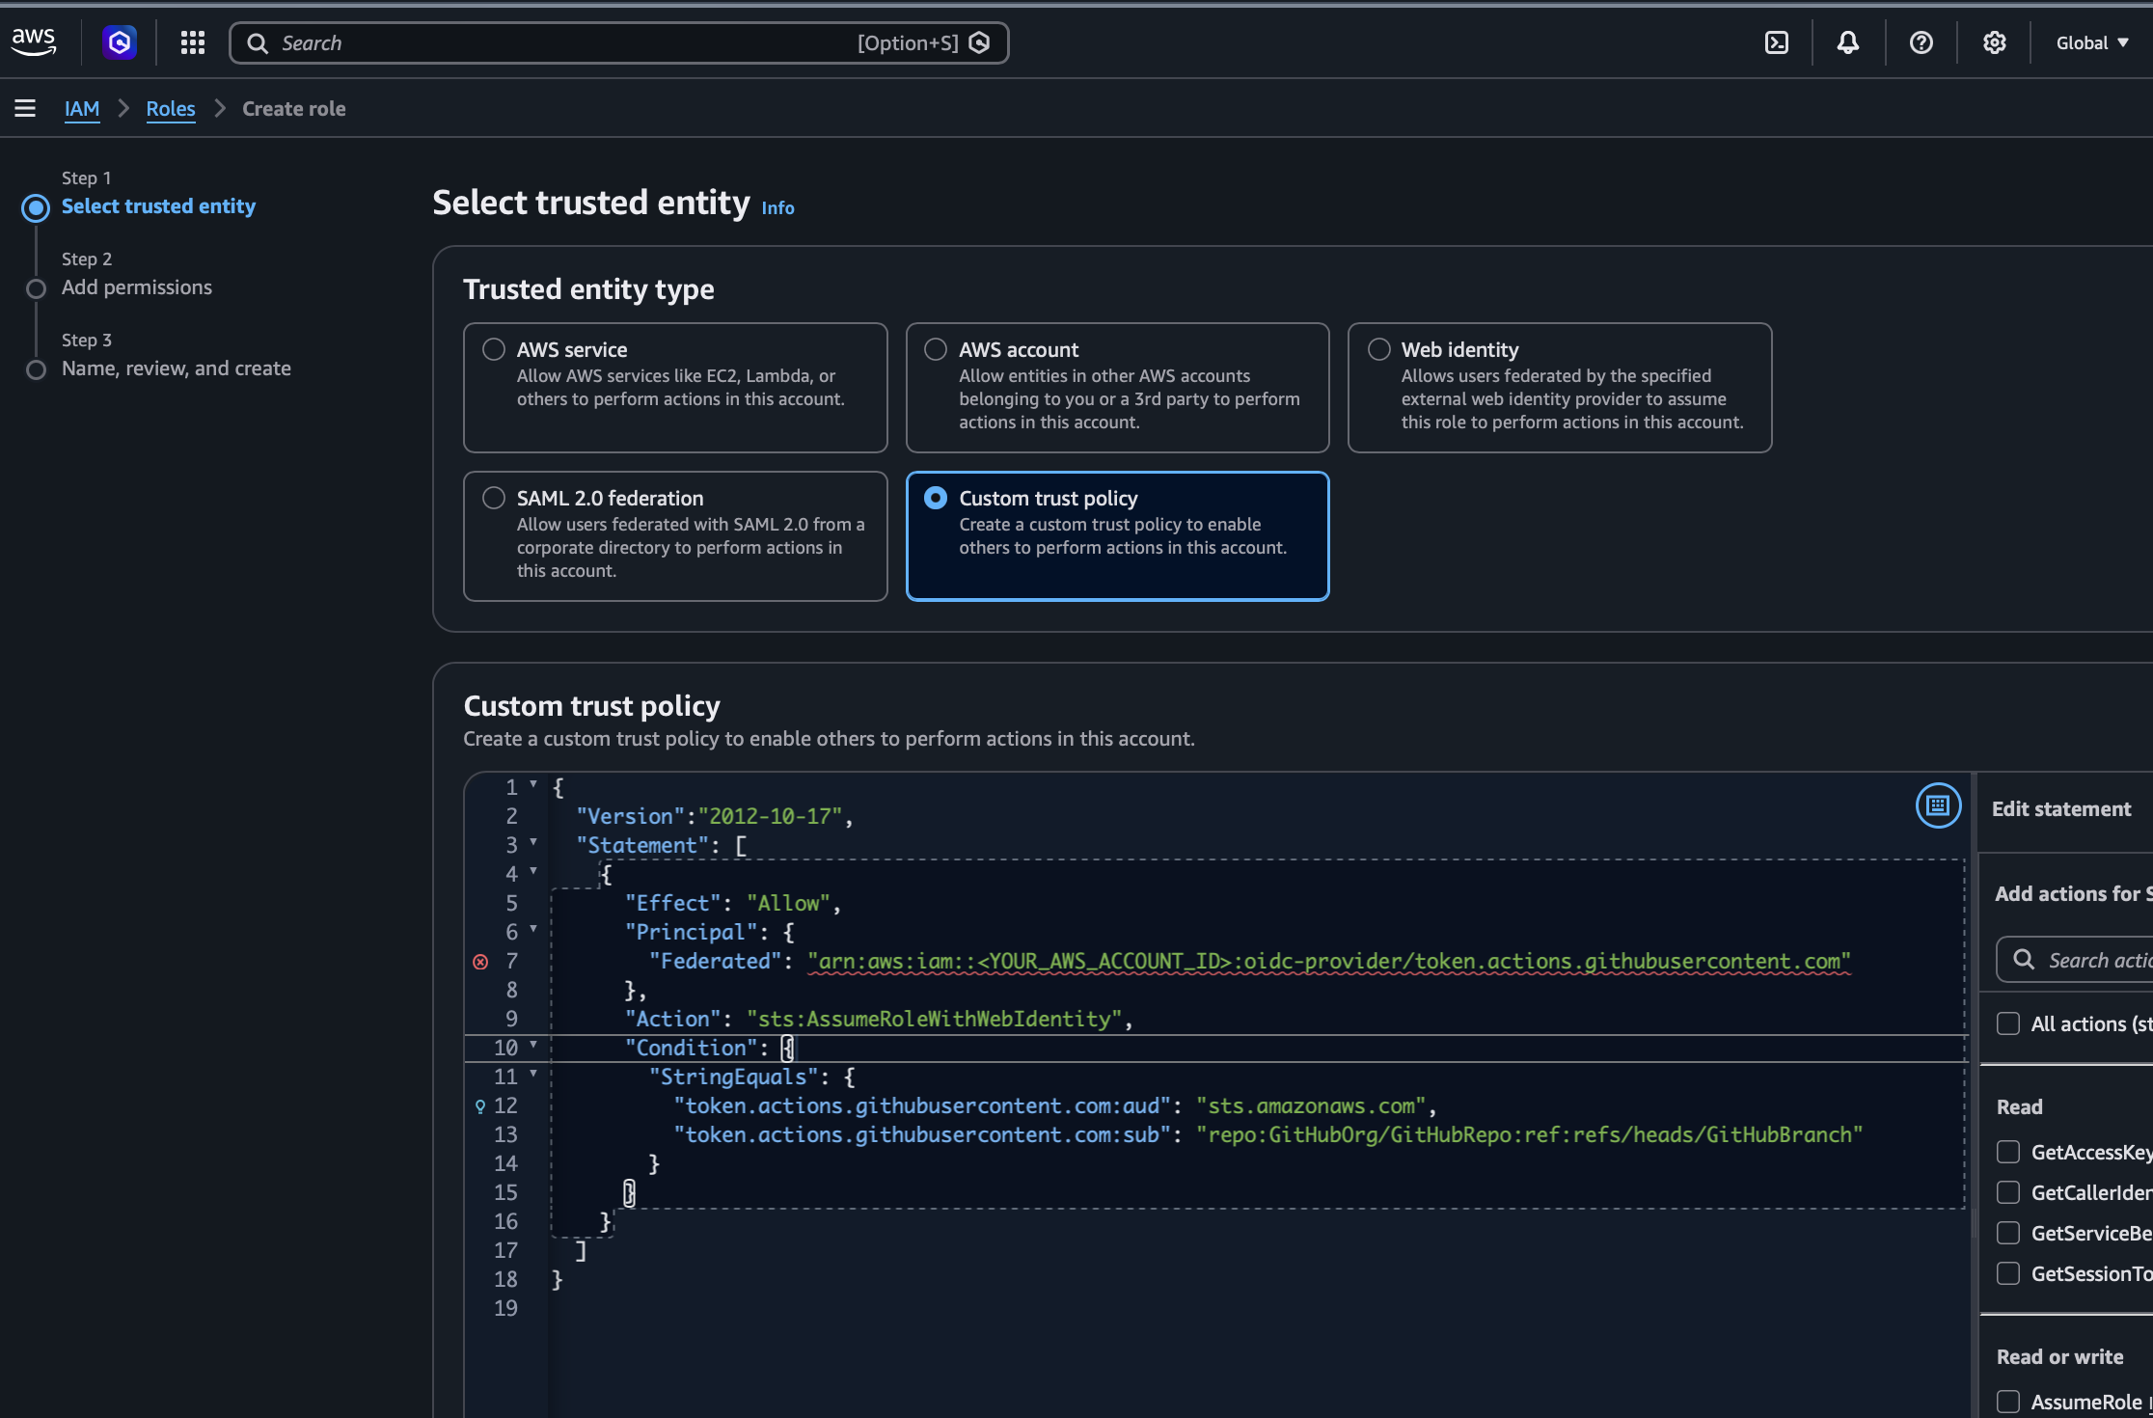Click the error marker on line 7
The image size is (2153, 1418).
click(x=480, y=962)
